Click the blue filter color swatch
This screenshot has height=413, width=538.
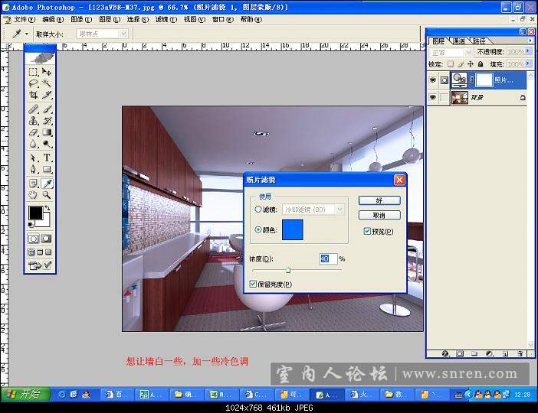point(293,229)
